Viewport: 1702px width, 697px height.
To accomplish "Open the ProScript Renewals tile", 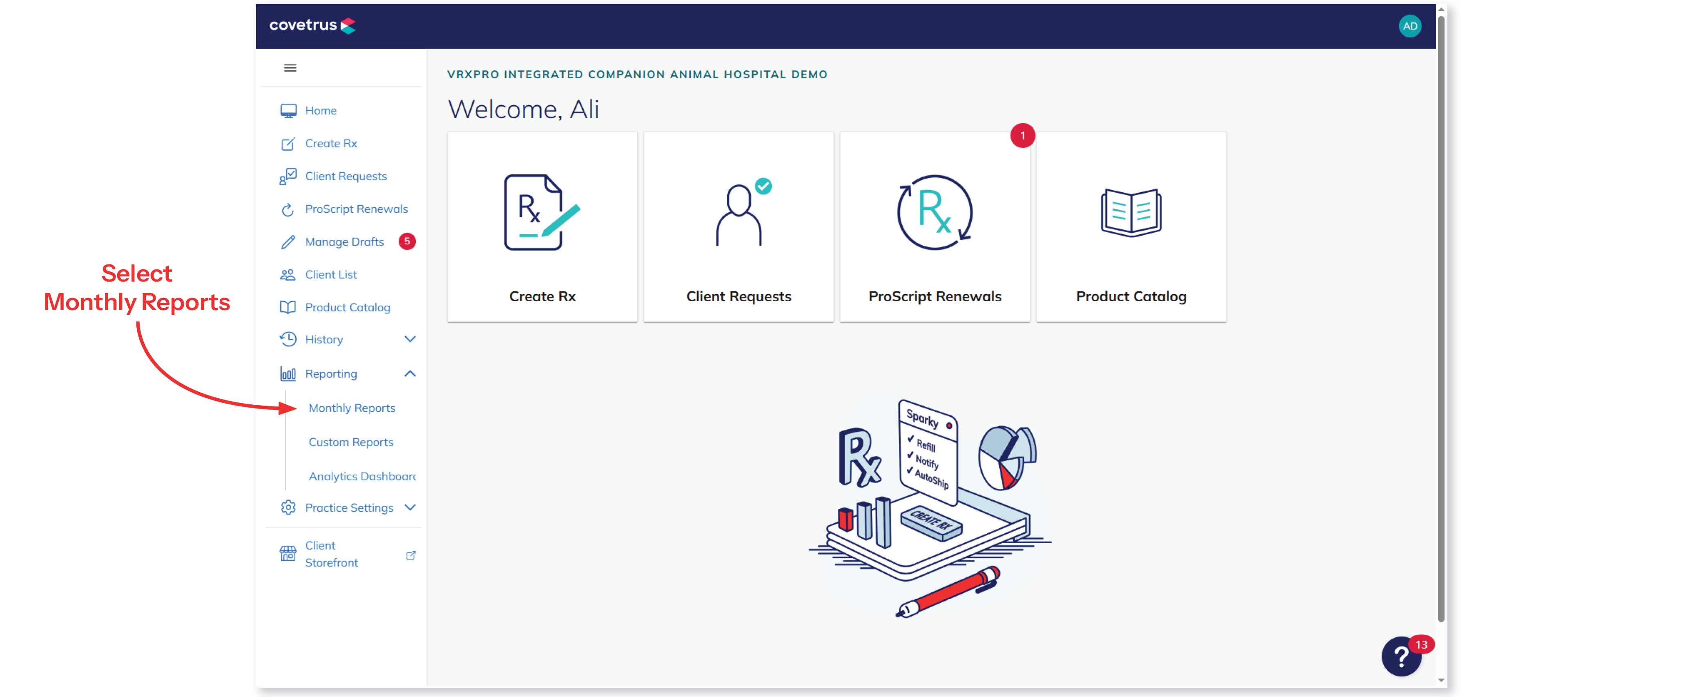I will [934, 227].
